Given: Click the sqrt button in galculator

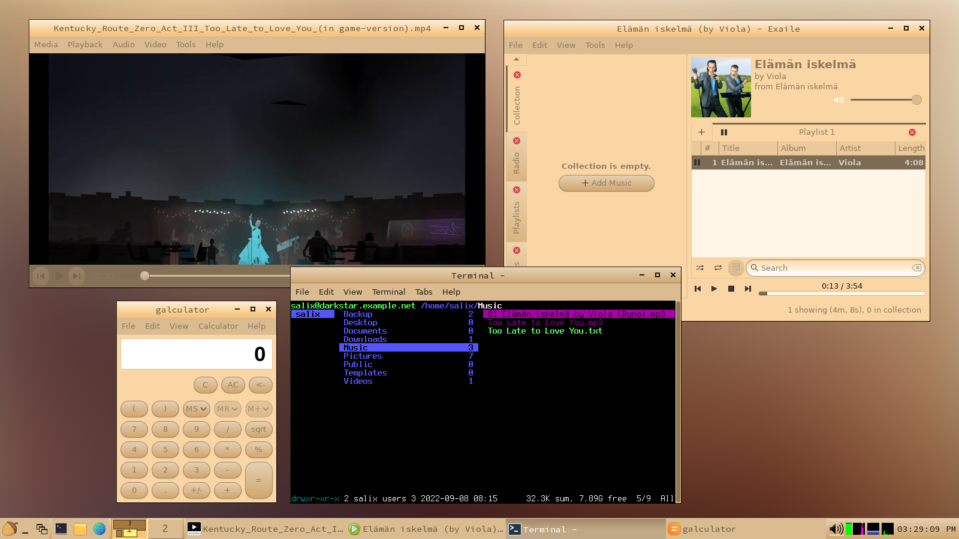Looking at the screenshot, I should click(259, 429).
